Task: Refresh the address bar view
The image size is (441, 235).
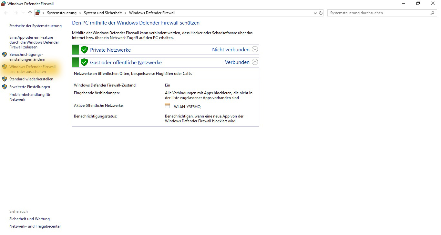Action: click(x=321, y=13)
